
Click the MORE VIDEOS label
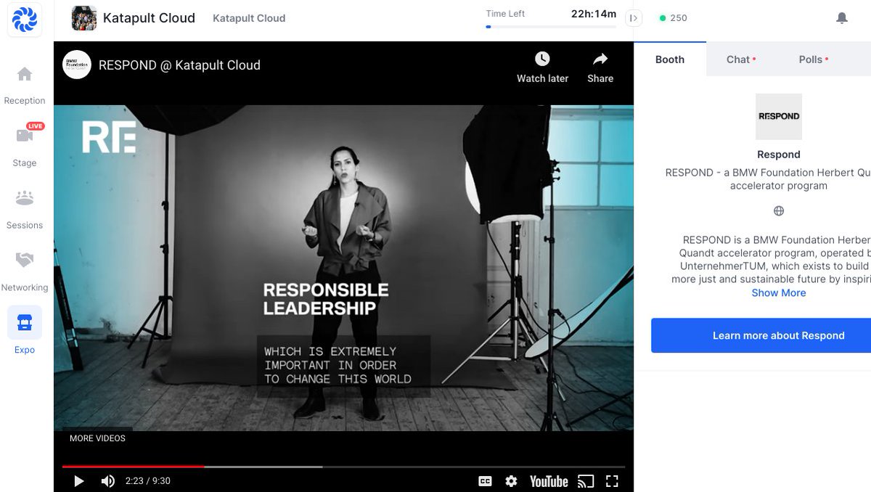tap(97, 438)
